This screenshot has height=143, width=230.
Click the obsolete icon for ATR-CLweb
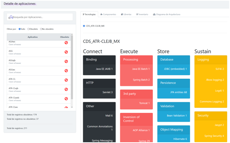(x=66, y=99)
